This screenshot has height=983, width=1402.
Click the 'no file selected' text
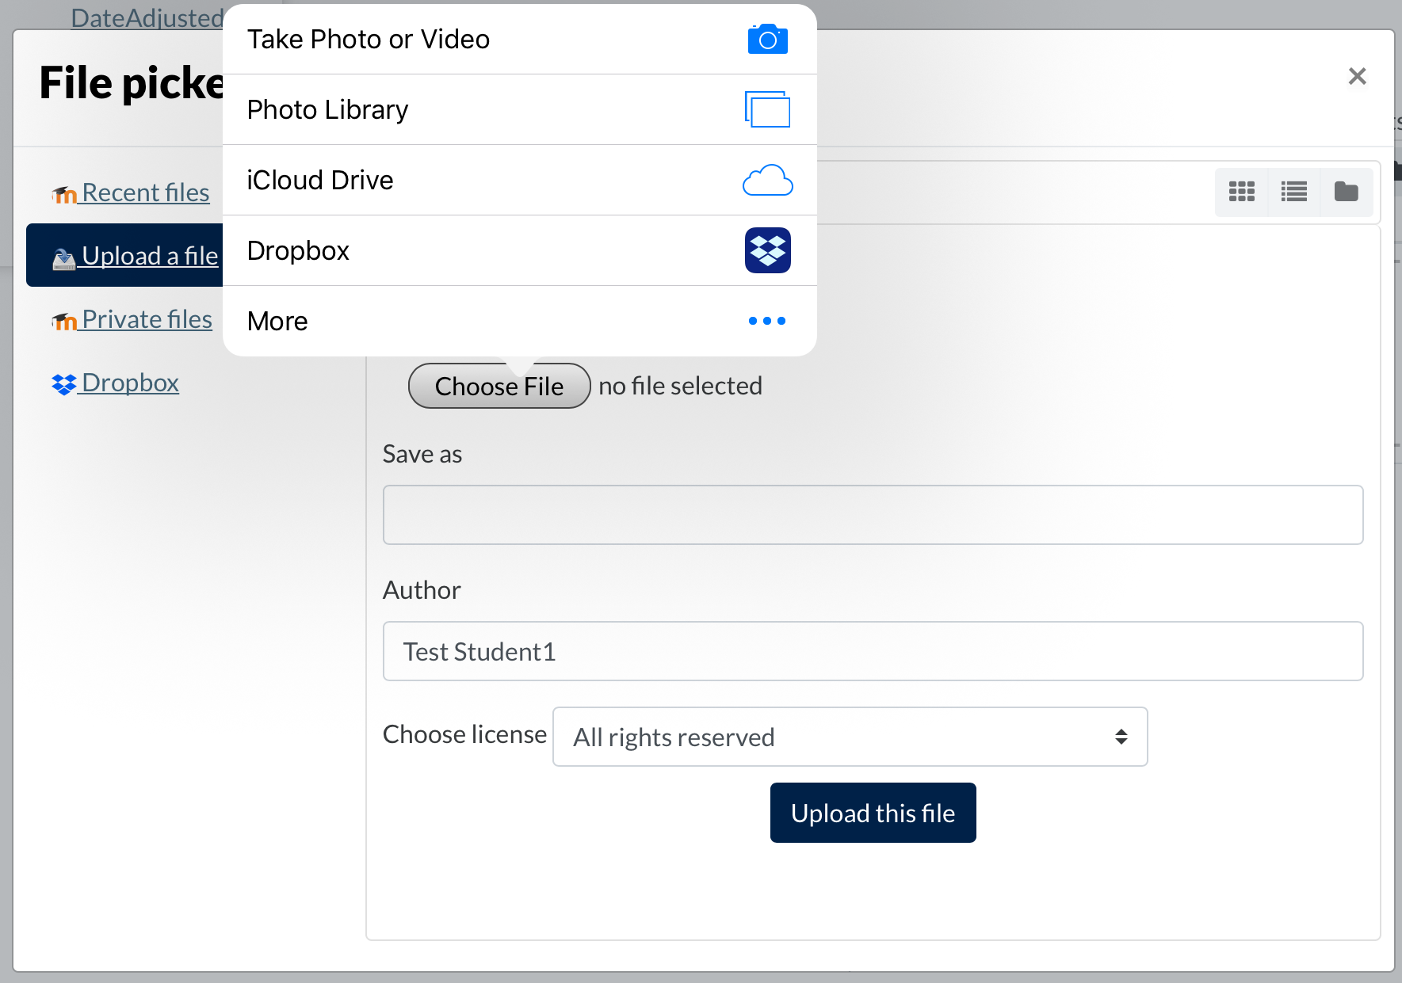tap(680, 386)
